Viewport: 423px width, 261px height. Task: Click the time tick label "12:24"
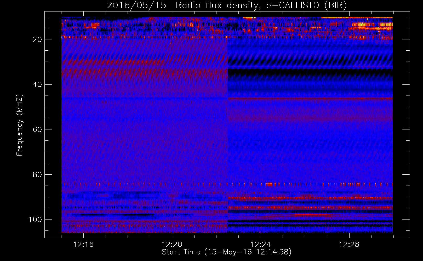[260, 245]
